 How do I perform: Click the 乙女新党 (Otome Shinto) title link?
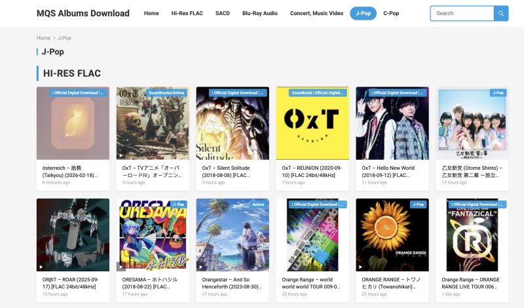coord(472,172)
